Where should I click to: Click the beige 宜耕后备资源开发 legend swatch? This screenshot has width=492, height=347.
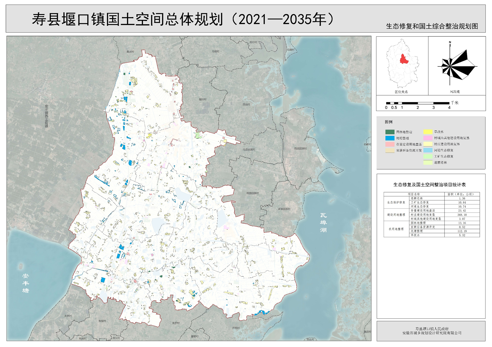coord(390,151)
